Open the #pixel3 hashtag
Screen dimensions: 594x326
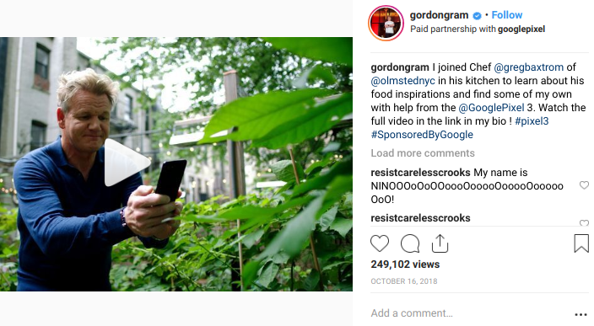click(532, 121)
